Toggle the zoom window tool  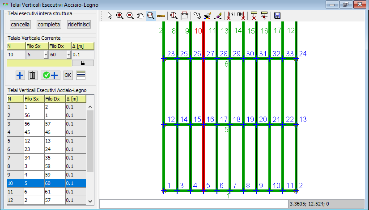point(151,16)
